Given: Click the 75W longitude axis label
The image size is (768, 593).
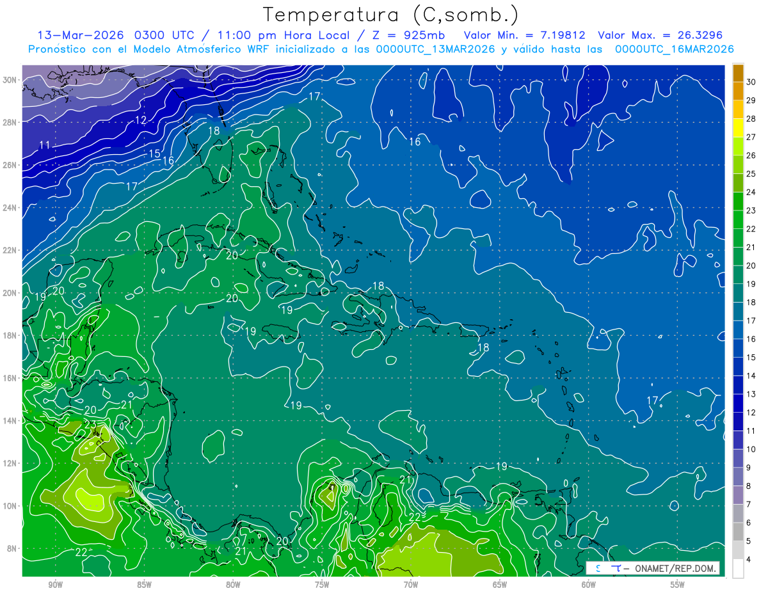Looking at the screenshot, I should click(322, 585).
